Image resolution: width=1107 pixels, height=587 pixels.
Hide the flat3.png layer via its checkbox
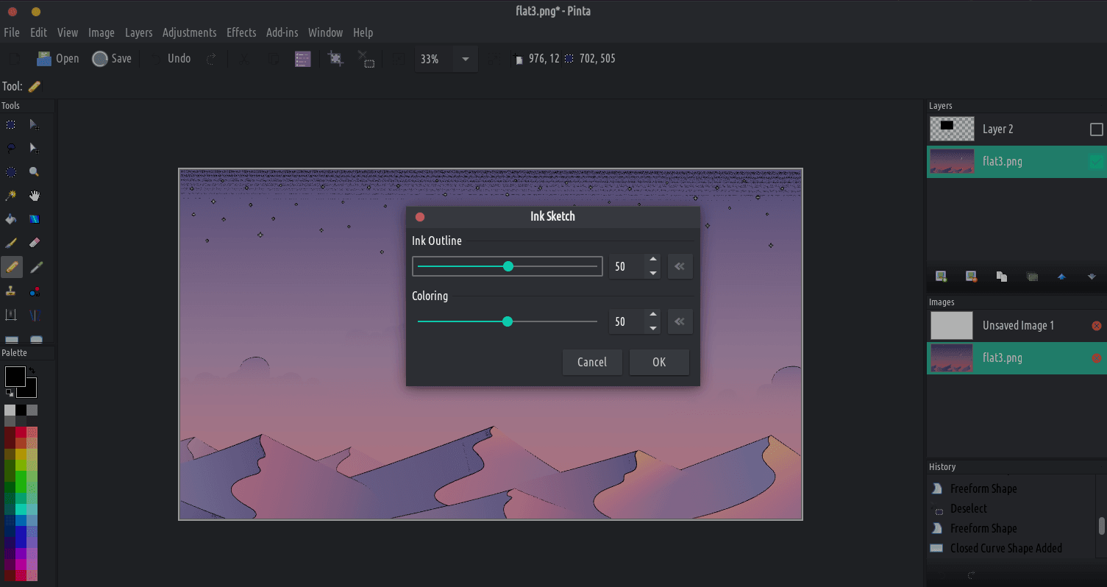point(1096,162)
